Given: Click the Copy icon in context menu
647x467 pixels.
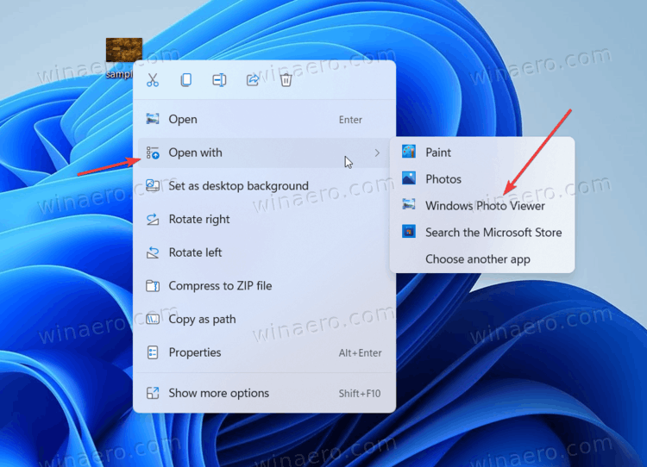Looking at the screenshot, I should point(186,80).
